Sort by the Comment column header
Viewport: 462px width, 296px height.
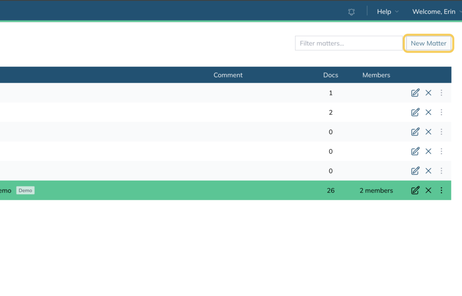[x=228, y=75]
